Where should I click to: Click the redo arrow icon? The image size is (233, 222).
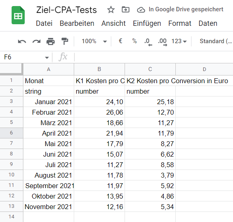point(36,41)
